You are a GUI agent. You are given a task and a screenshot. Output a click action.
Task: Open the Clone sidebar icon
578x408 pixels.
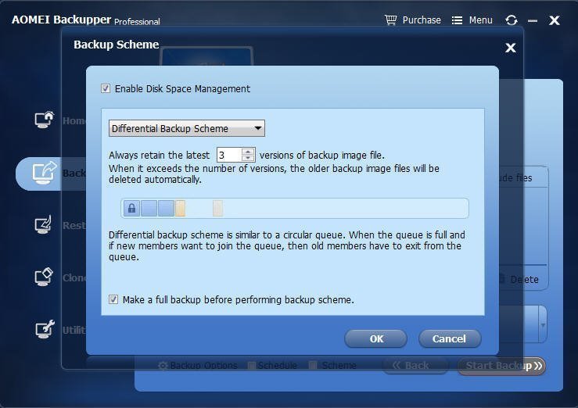44,277
